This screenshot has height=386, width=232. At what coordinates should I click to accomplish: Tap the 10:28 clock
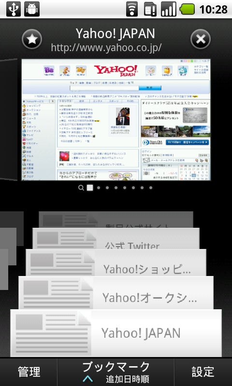[x=213, y=9]
